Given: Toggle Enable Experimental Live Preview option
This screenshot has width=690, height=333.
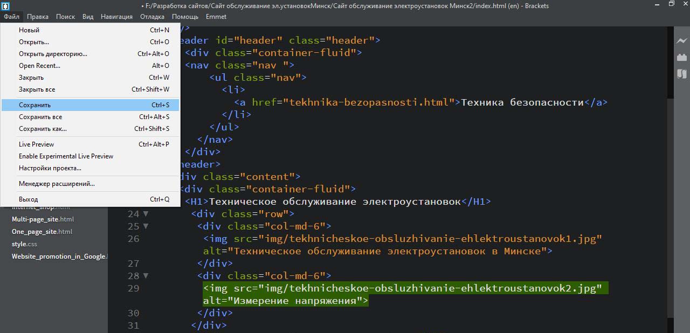Looking at the screenshot, I should coord(66,156).
